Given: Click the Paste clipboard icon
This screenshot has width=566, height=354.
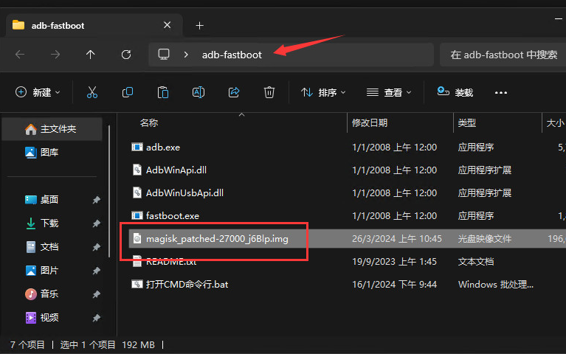Looking at the screenshot, I should (163, 92).
